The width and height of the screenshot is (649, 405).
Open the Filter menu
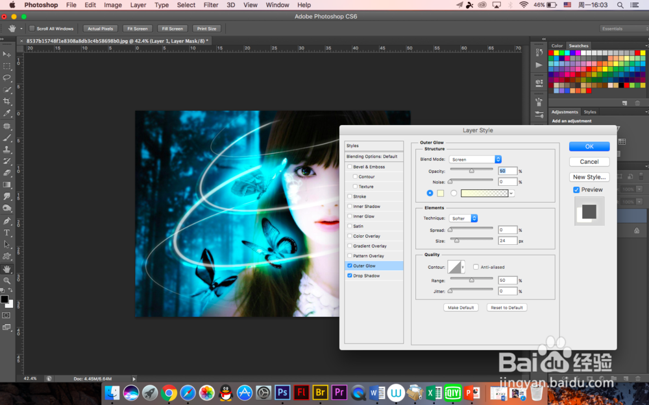tap(211, 5)
